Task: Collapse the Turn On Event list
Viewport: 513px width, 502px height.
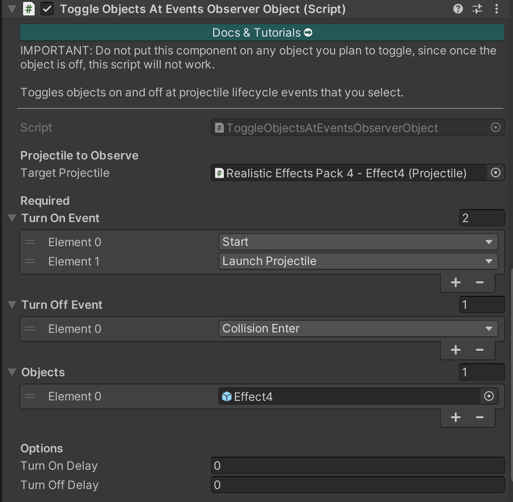Action: [13, 218]
